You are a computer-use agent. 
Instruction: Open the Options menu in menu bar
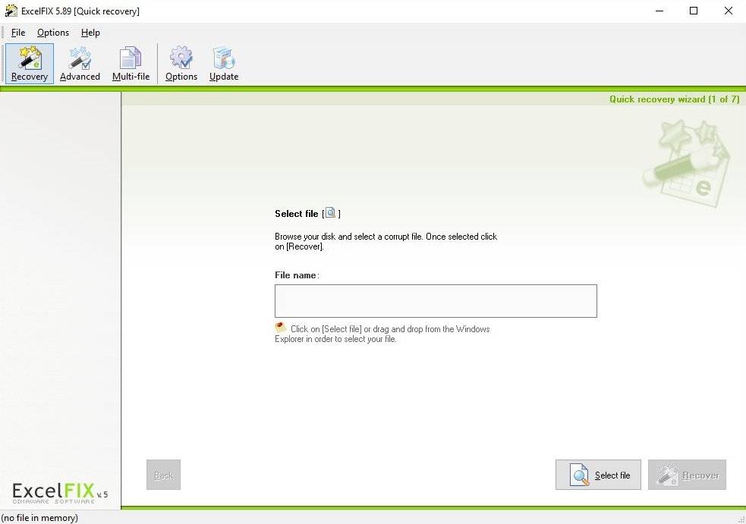click(53, 33)
